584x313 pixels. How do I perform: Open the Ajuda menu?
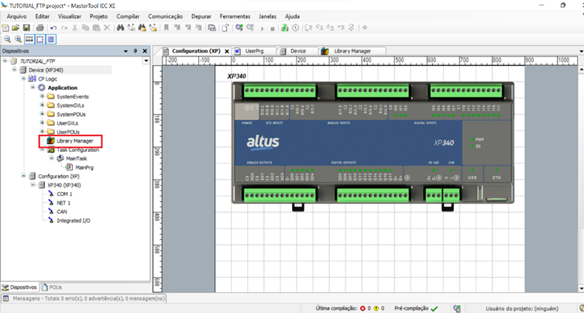tap(292, 16)
